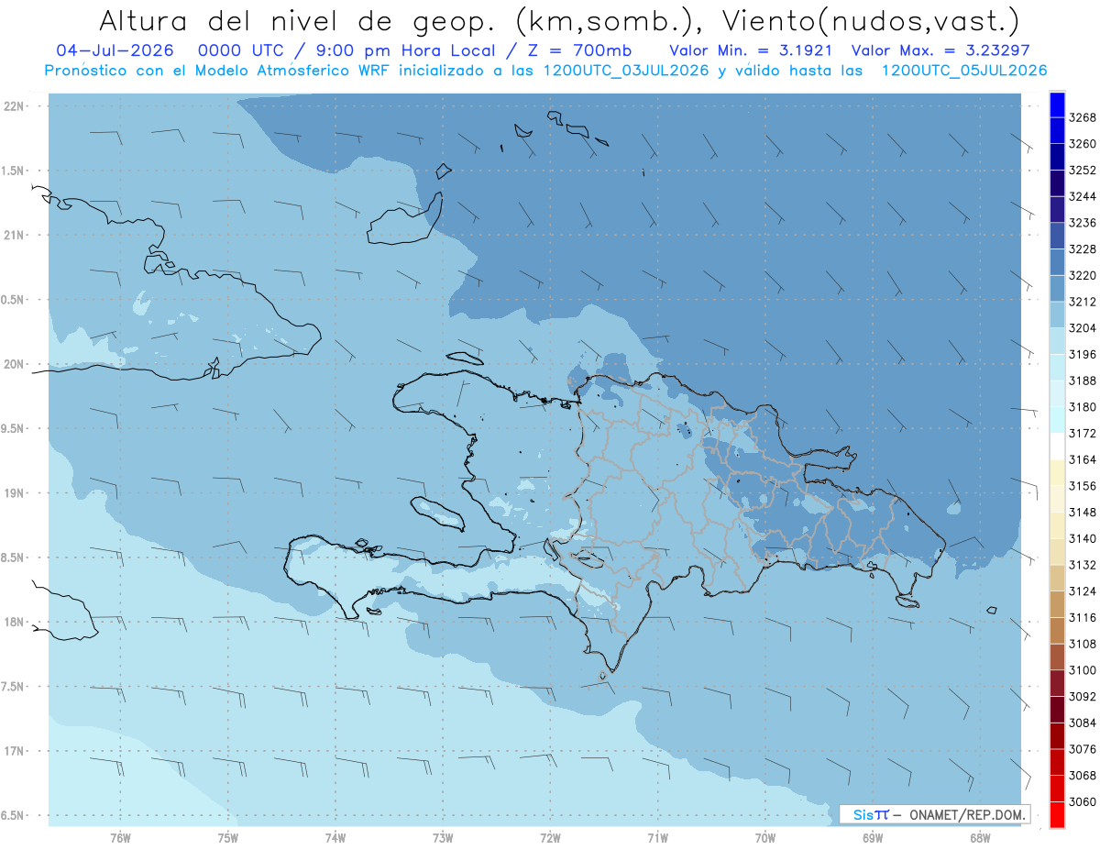The width and height of the screenshot is (1100, 850).
Task: Click the latitude label '18N'
Action: pos(14,622)
